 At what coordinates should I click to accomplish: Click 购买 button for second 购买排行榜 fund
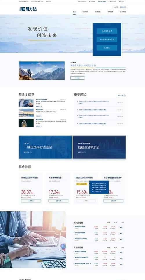tap(121, 233)
